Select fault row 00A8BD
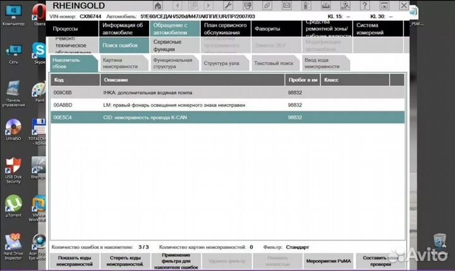 point(227,105)
